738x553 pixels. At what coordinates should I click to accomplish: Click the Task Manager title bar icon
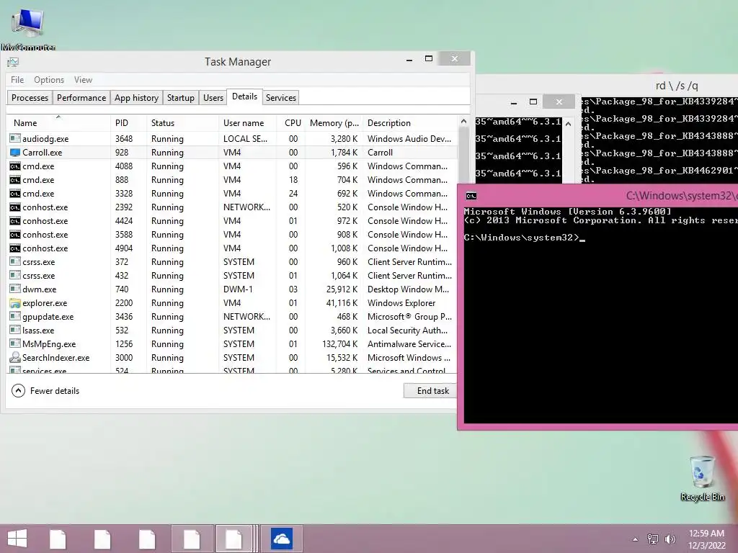click(x=13, y=62)
